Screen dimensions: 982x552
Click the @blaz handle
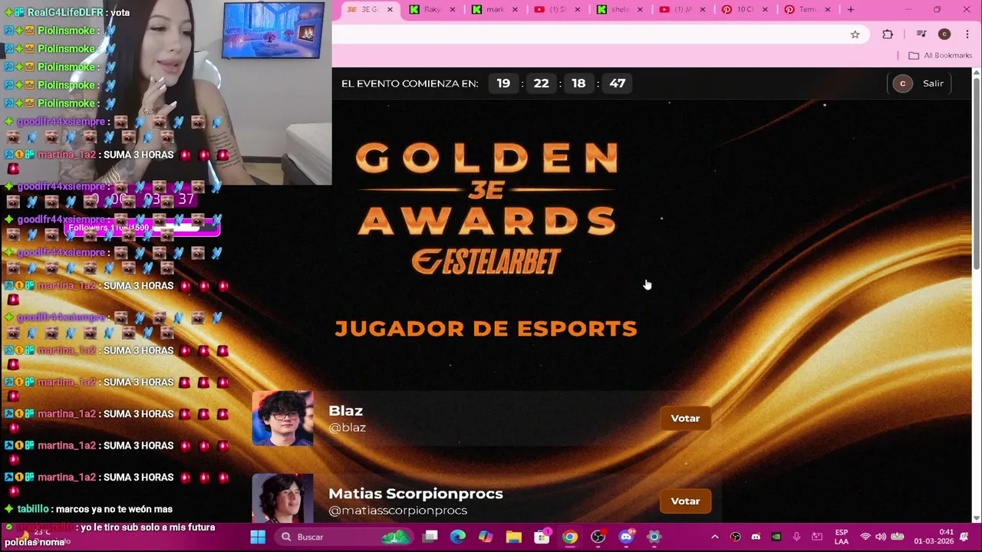[347, 428]
